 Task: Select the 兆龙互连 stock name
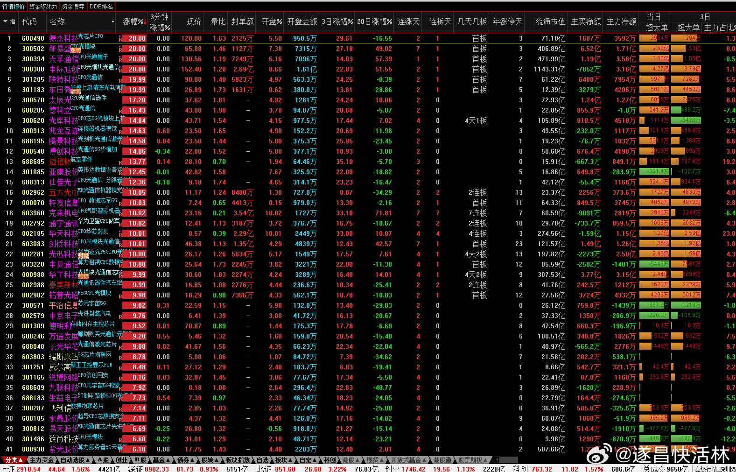(63, 131)
